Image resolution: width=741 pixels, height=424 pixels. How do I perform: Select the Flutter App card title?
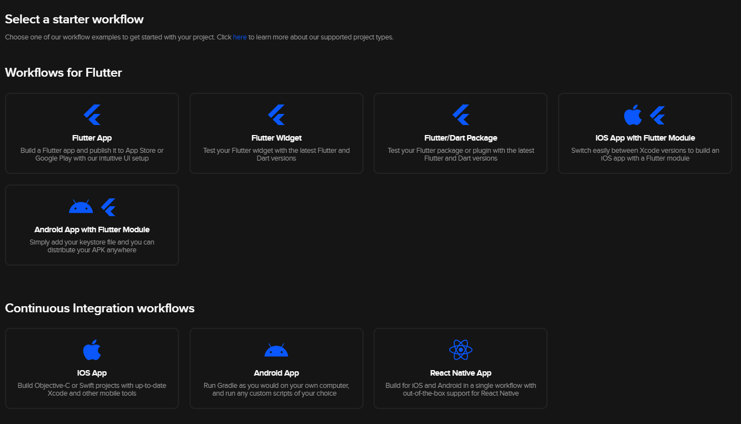tap(92, 138)
